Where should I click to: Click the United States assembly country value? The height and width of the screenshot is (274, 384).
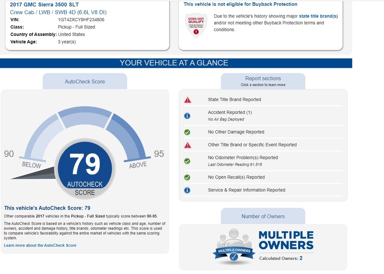pos(71,34)
